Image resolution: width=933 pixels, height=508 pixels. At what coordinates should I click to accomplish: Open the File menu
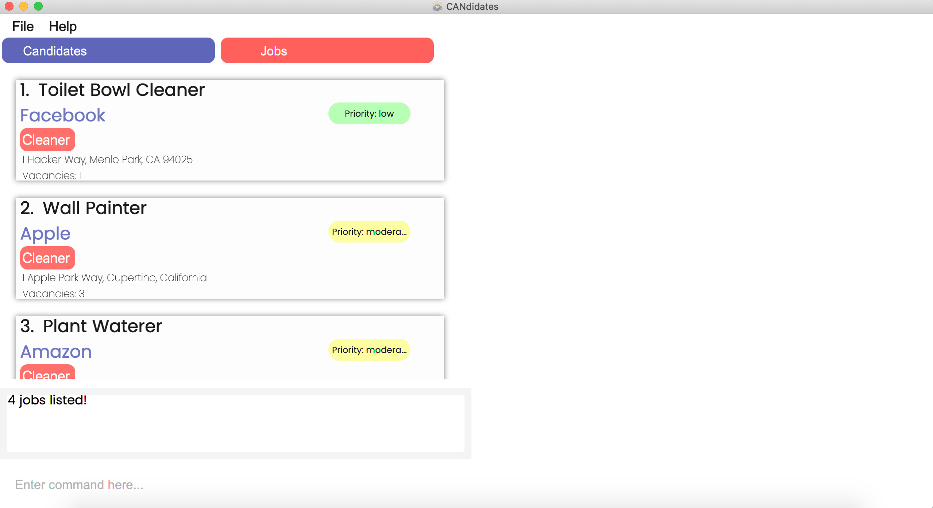(23, 26)
